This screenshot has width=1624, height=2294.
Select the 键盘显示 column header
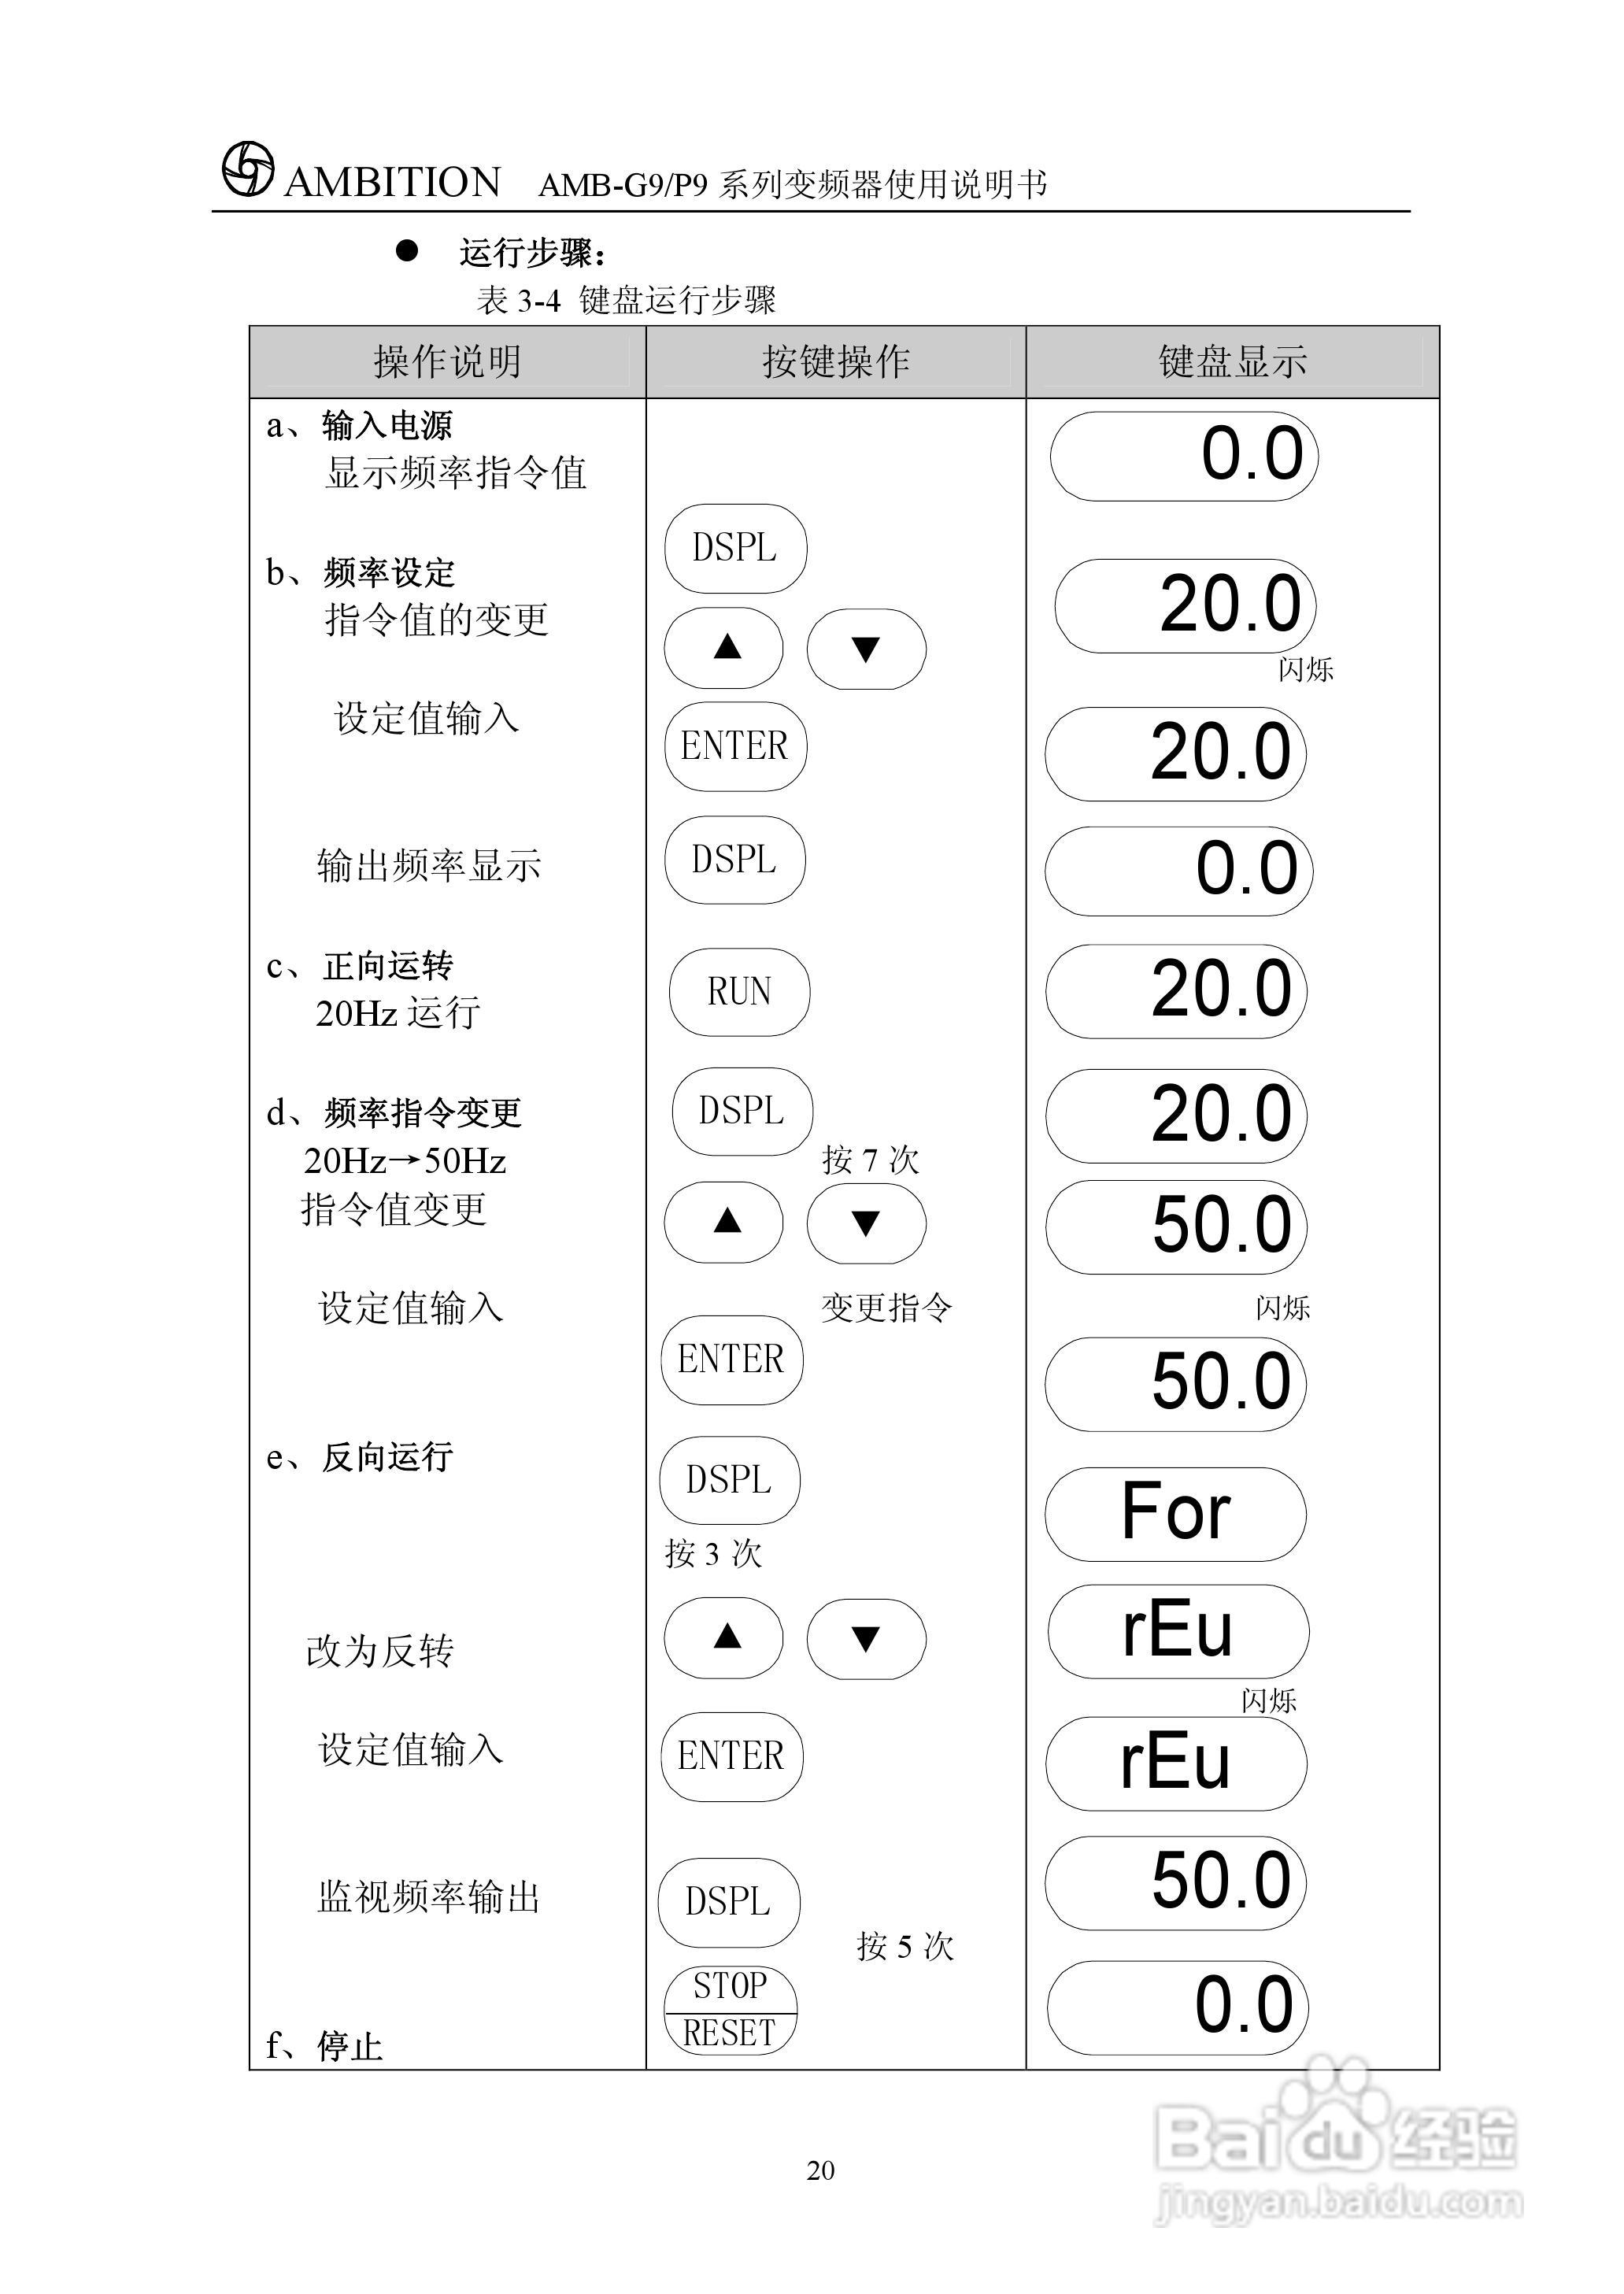[x=1232, y=362]
